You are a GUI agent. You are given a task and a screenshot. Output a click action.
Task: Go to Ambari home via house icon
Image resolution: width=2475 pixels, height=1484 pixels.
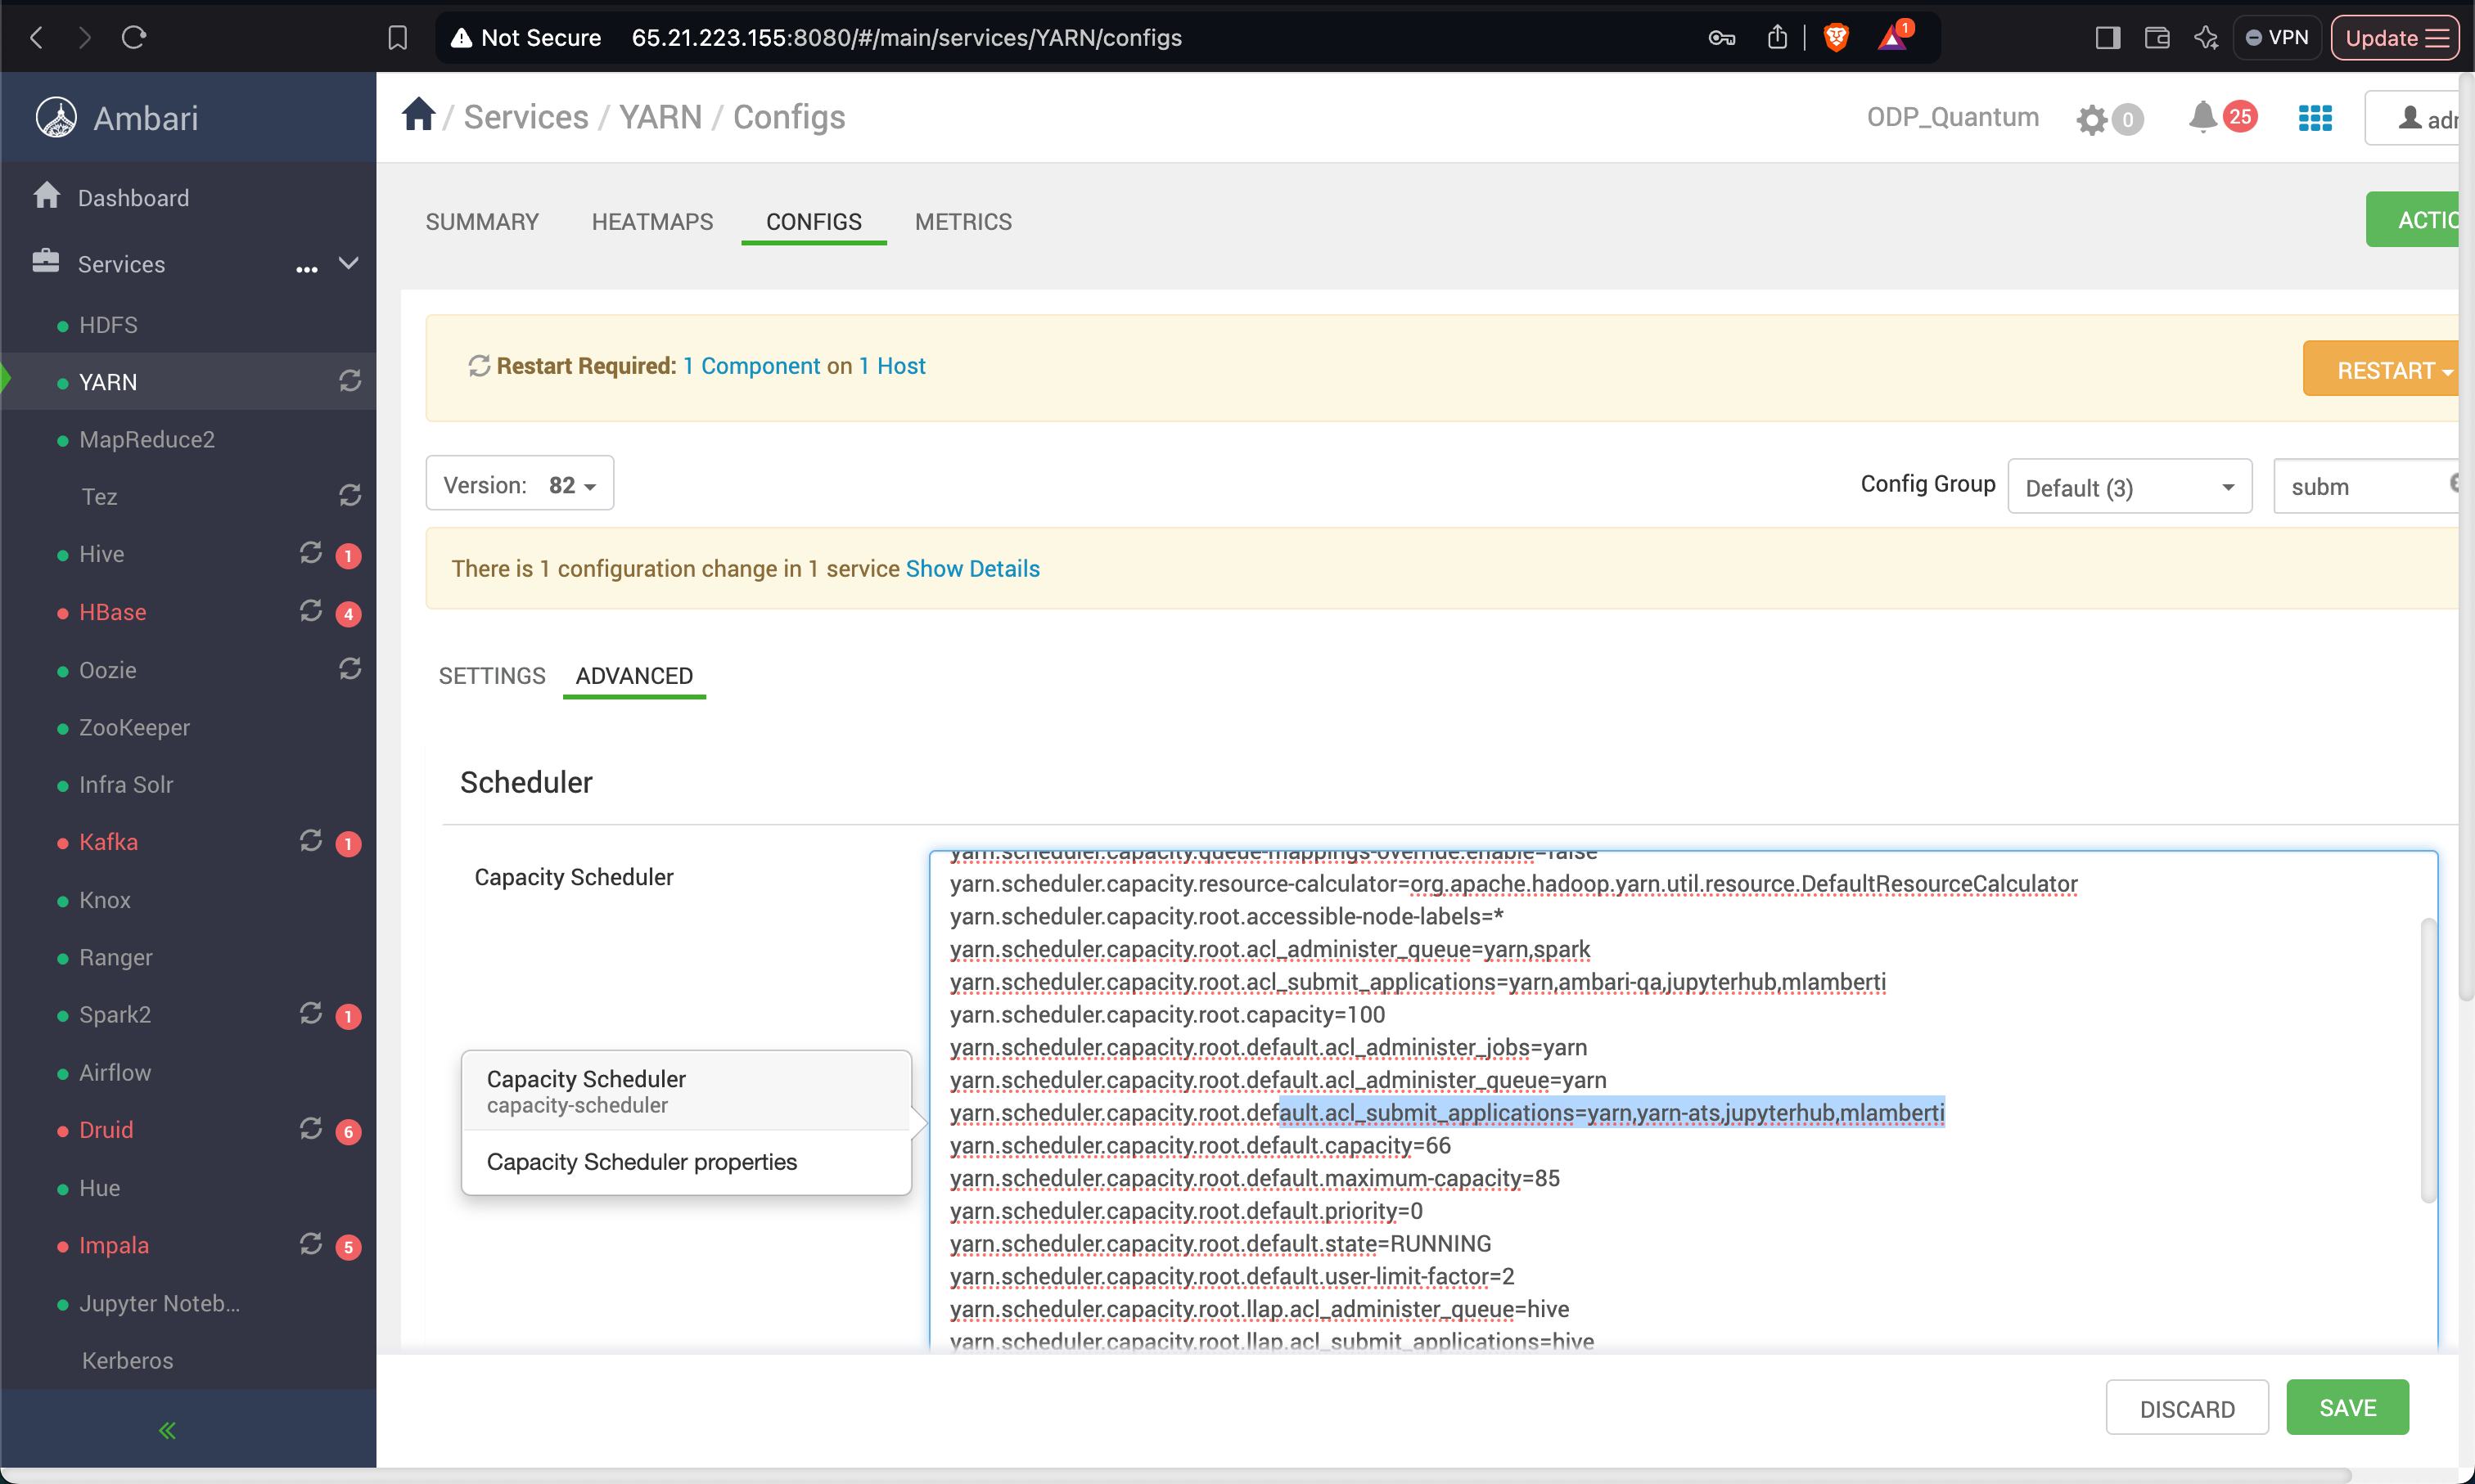click(419, 114)
